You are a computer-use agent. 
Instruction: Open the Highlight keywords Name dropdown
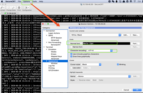click(103, 76)
